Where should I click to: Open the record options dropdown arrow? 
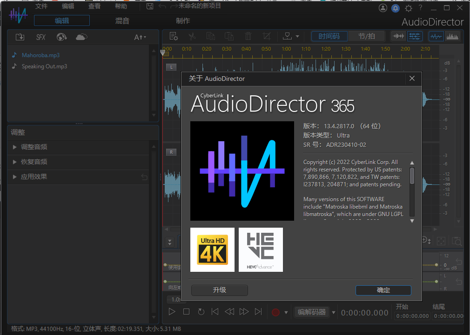click(x=286, y=313)
